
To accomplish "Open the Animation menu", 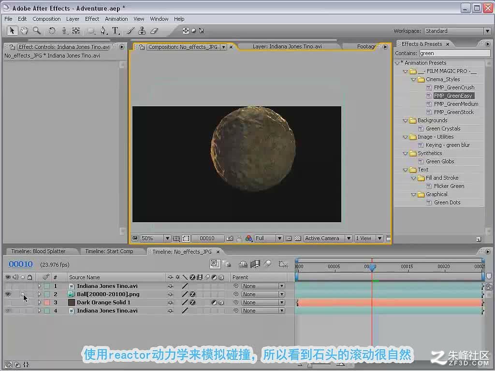I will 116,19.
